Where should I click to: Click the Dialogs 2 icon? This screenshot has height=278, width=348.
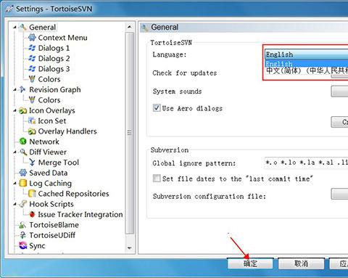pyautogui.click(x=32, y=58)
